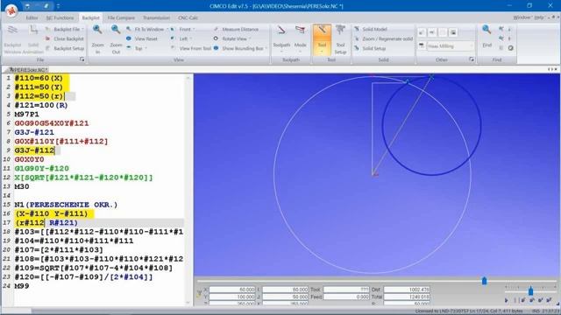Click the simulation speed slider handle
This screenshot has width=561, height=315.
pos(530,291)
